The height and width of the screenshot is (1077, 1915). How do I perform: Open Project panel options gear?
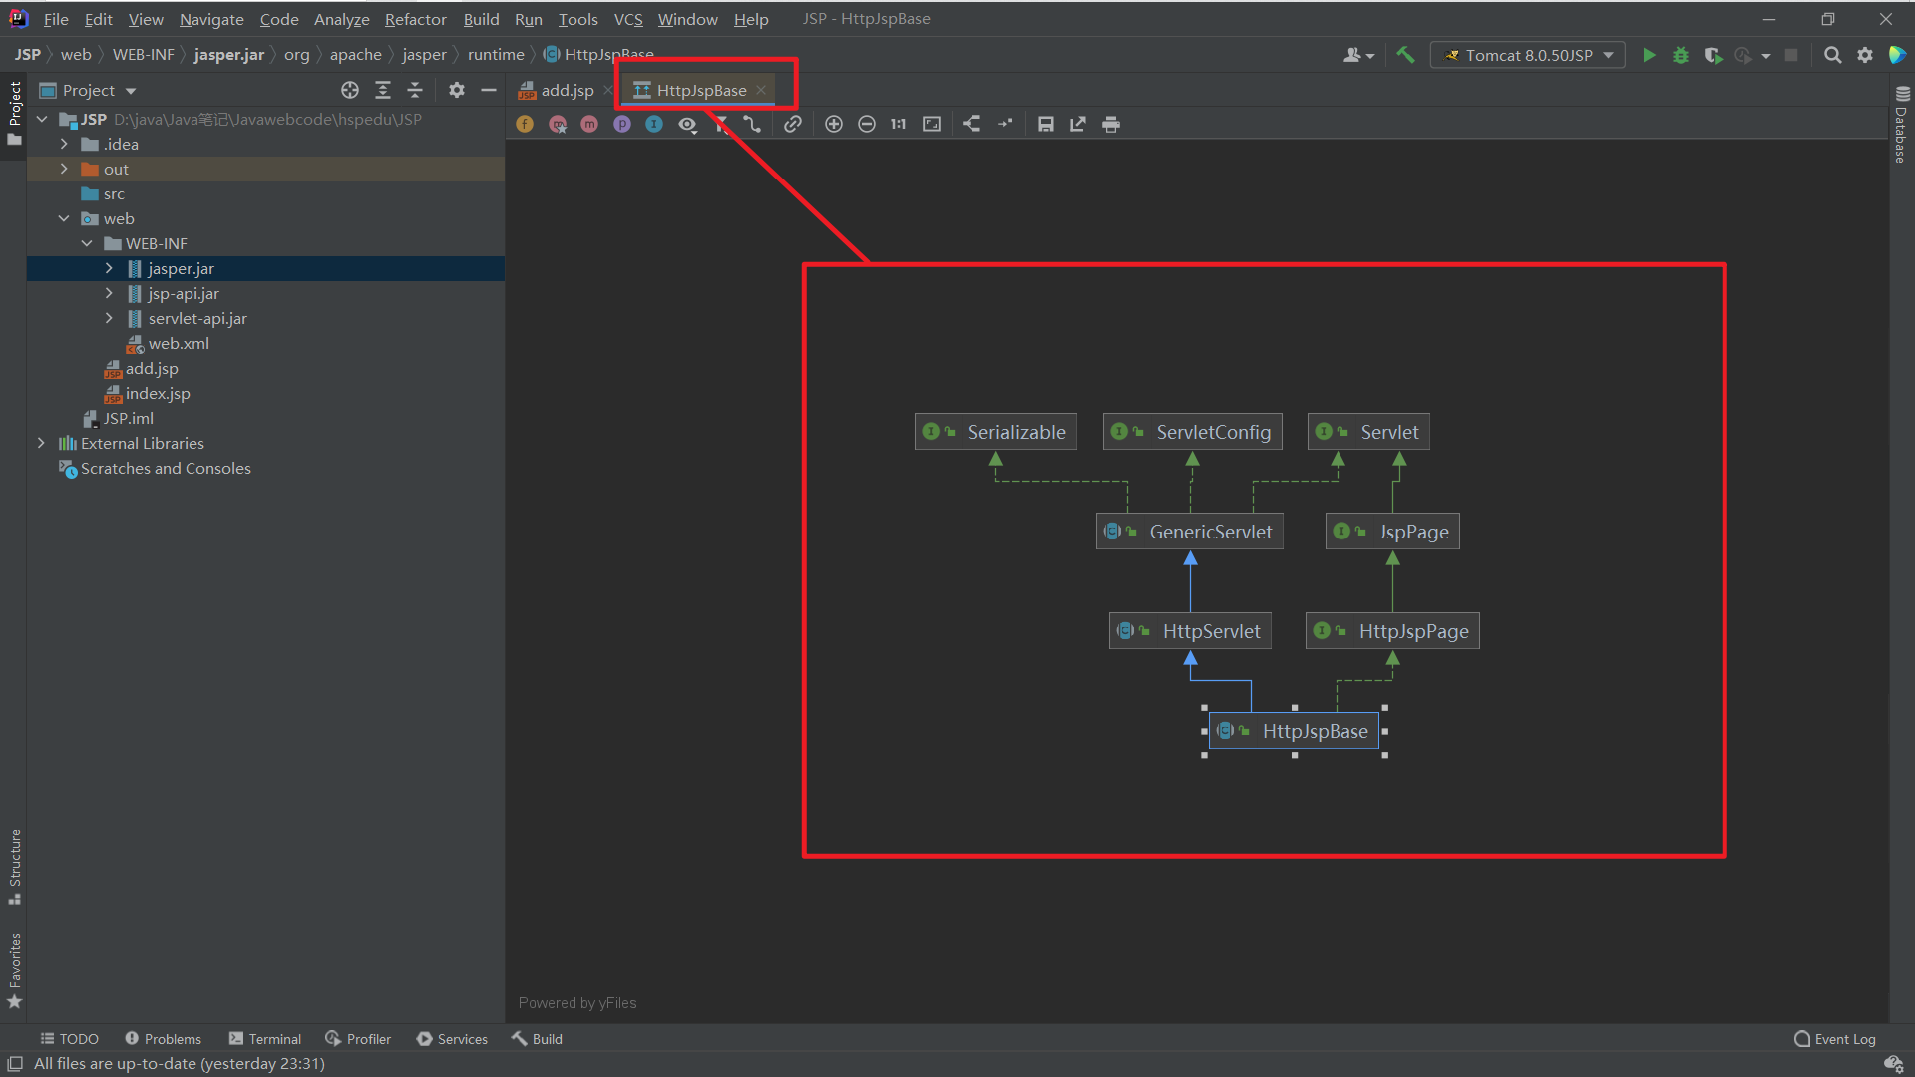457,90
